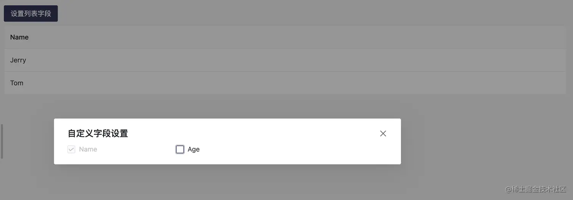Click the Tom name text cell
The height and width of the screenshot is (200, 573).
17,83
